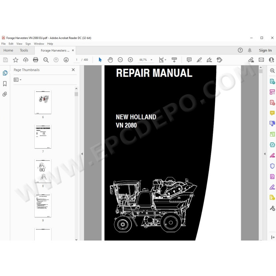Image resolution: width=276 pixels, height=276 pixels.
Task: Open search magnifier at right pane top
Action: (x=272, y=71)
